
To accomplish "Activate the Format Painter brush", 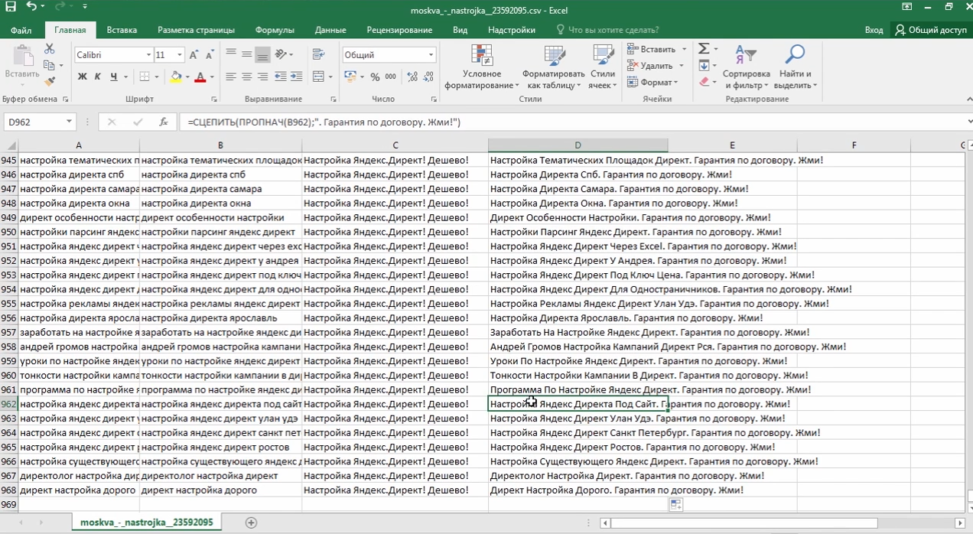I will coord(50,82).
